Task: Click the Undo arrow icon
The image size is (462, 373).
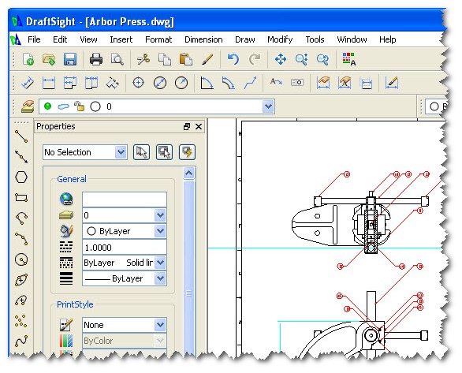Action: pos(233,59)
